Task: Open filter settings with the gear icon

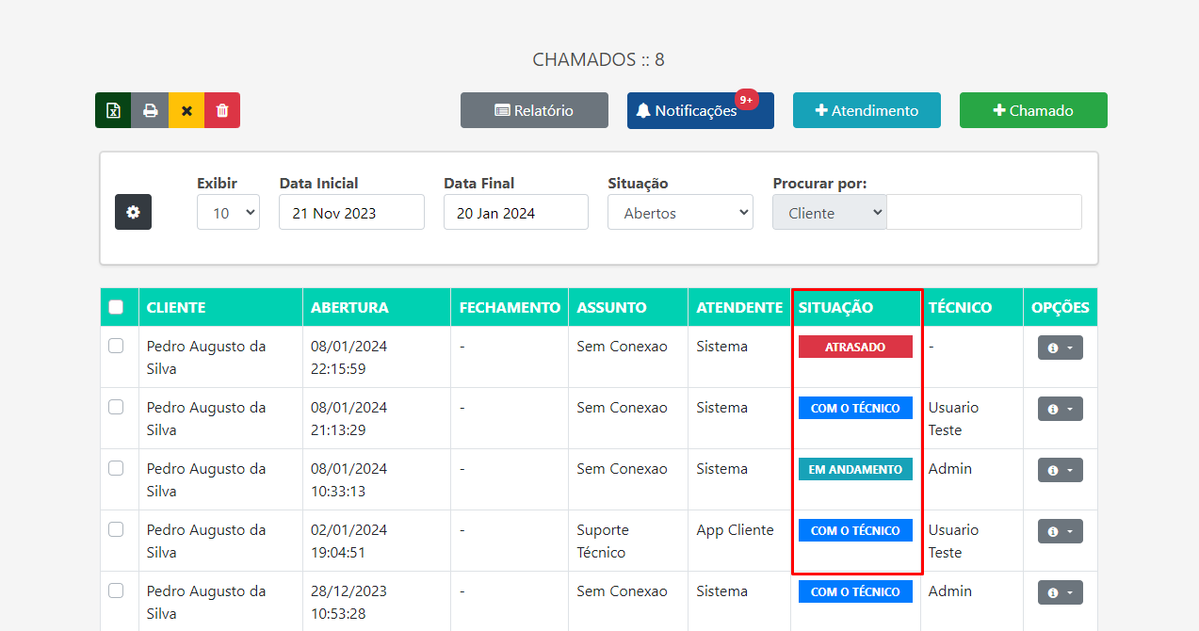Action: [x=133, y=212]
